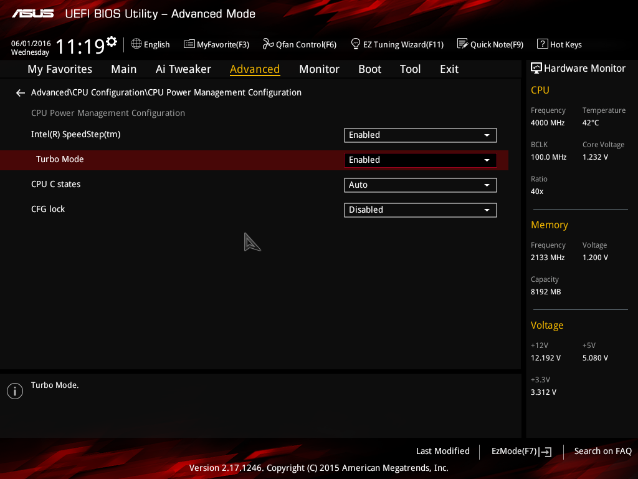Click CPU temperature value 42°C
638x479 pixels.
point(591,123)
